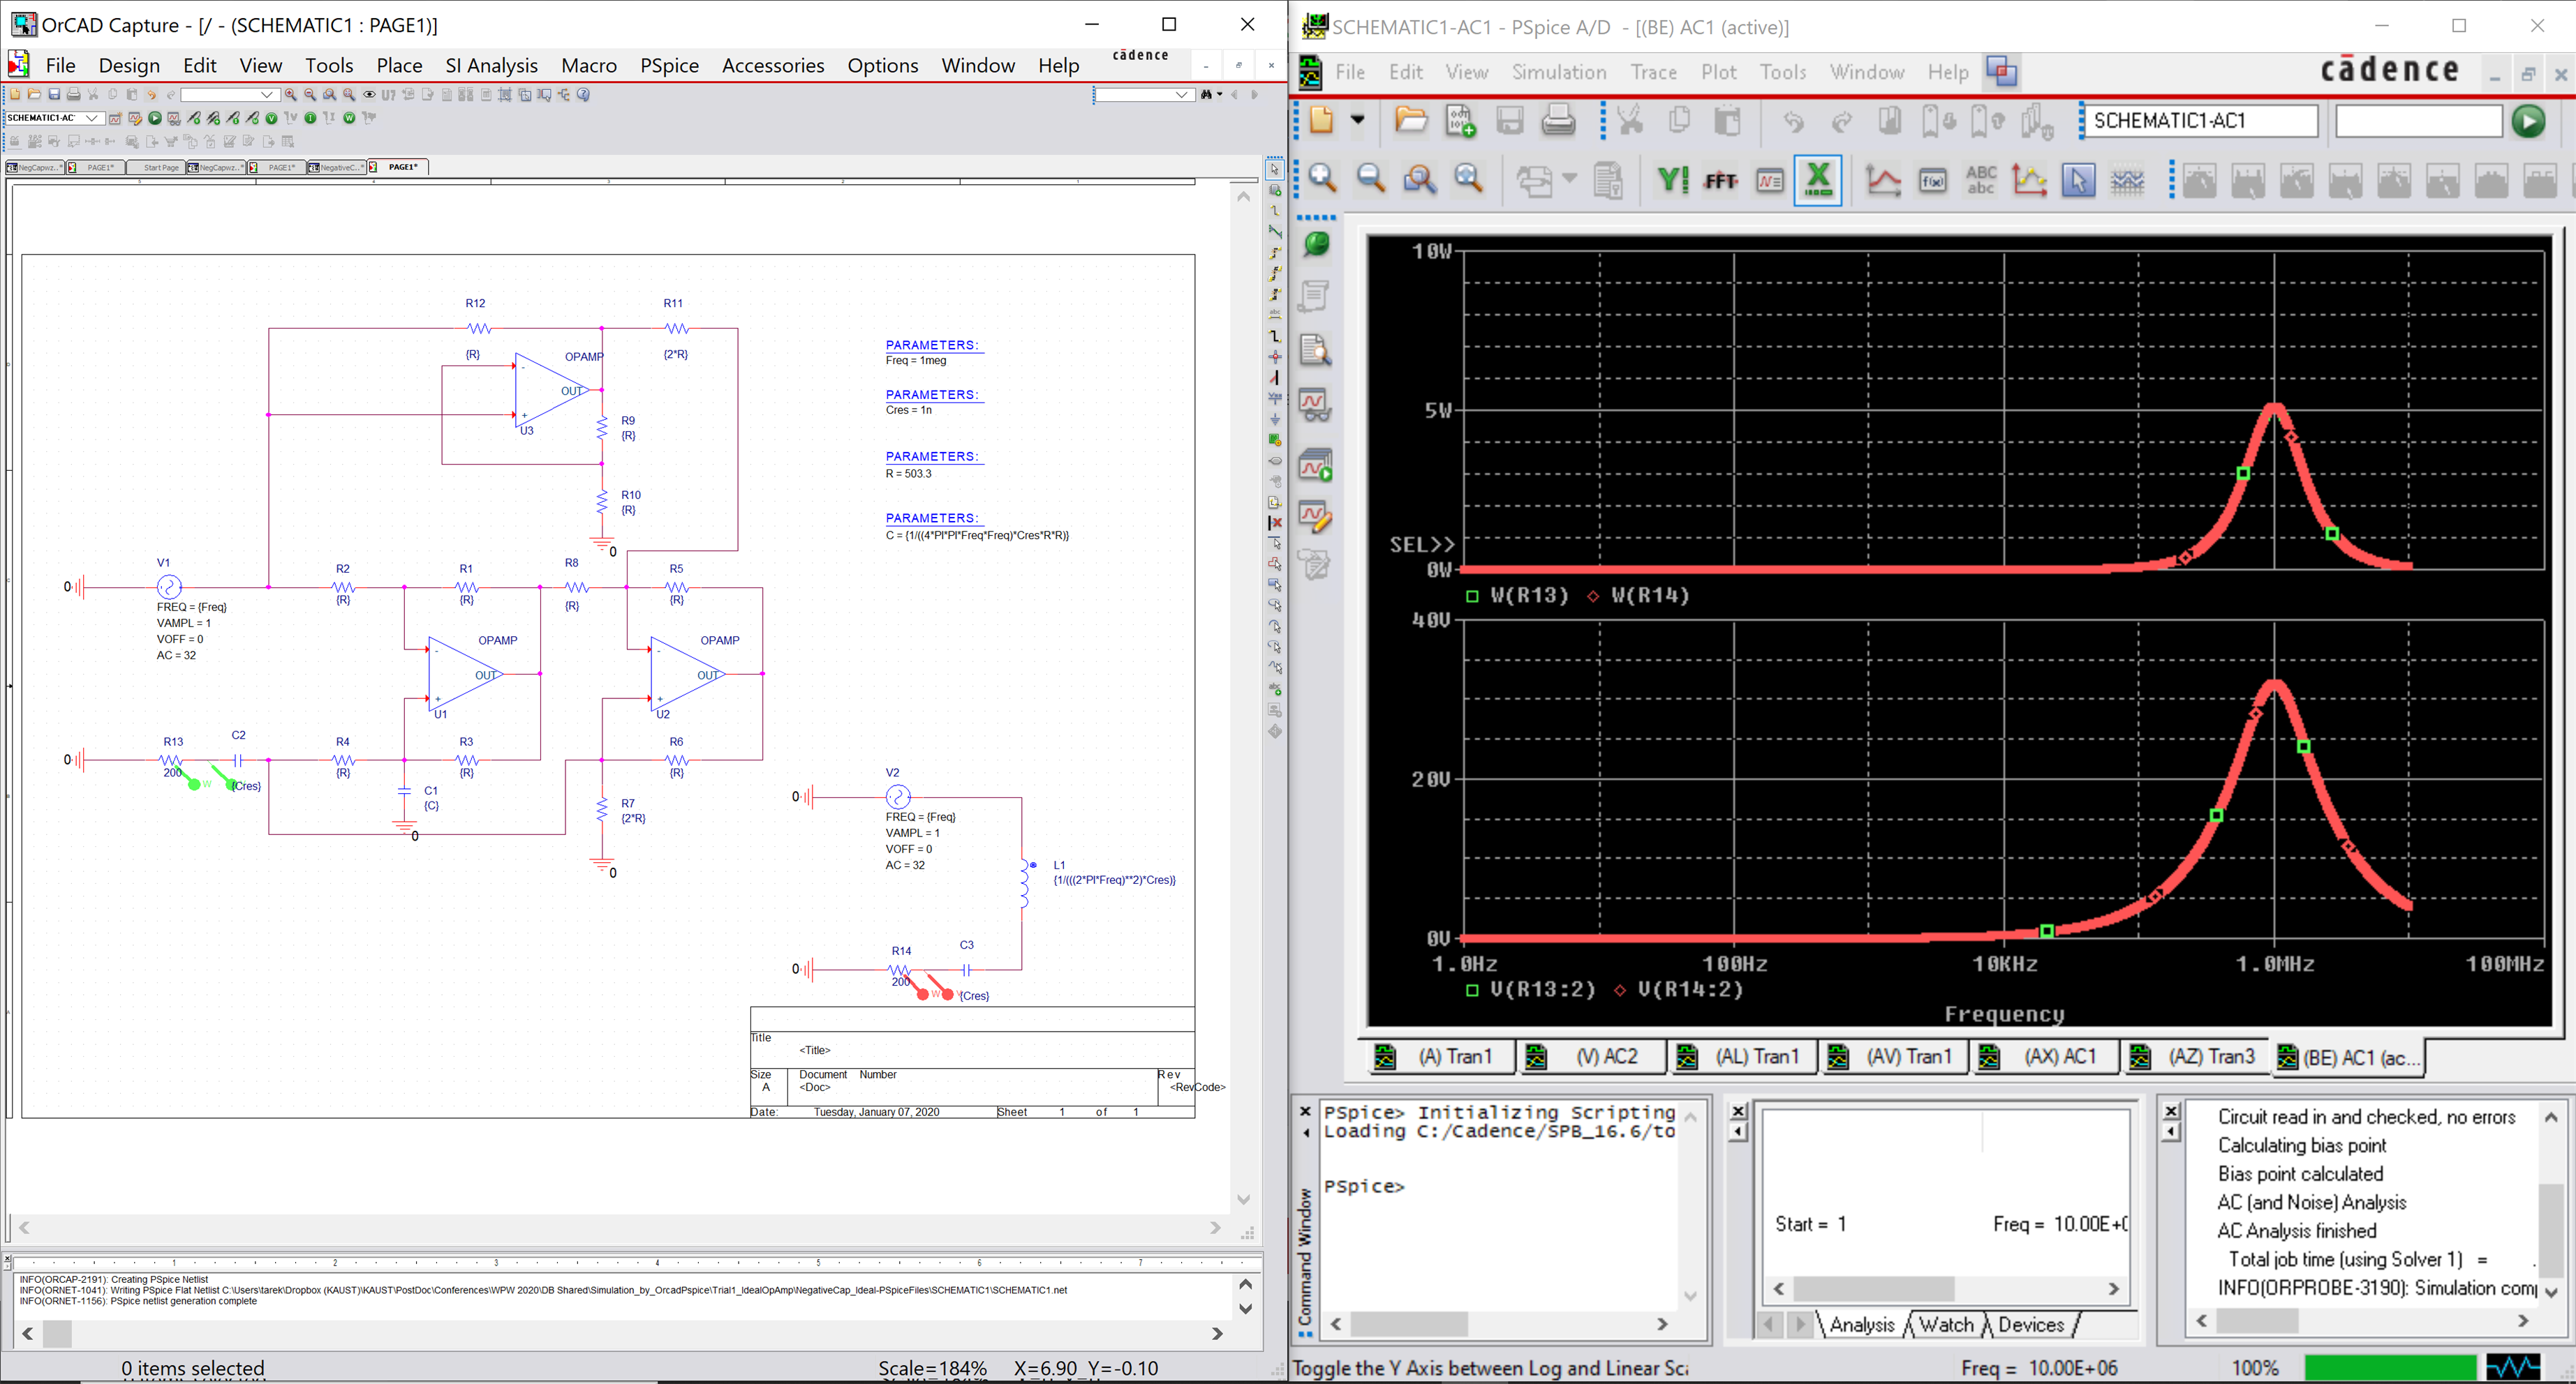Image resolution: width=2576 pixels, height=1384 pixels.
Task: Click New Simulation Profile icon in Capture
Action: [116, 119]
